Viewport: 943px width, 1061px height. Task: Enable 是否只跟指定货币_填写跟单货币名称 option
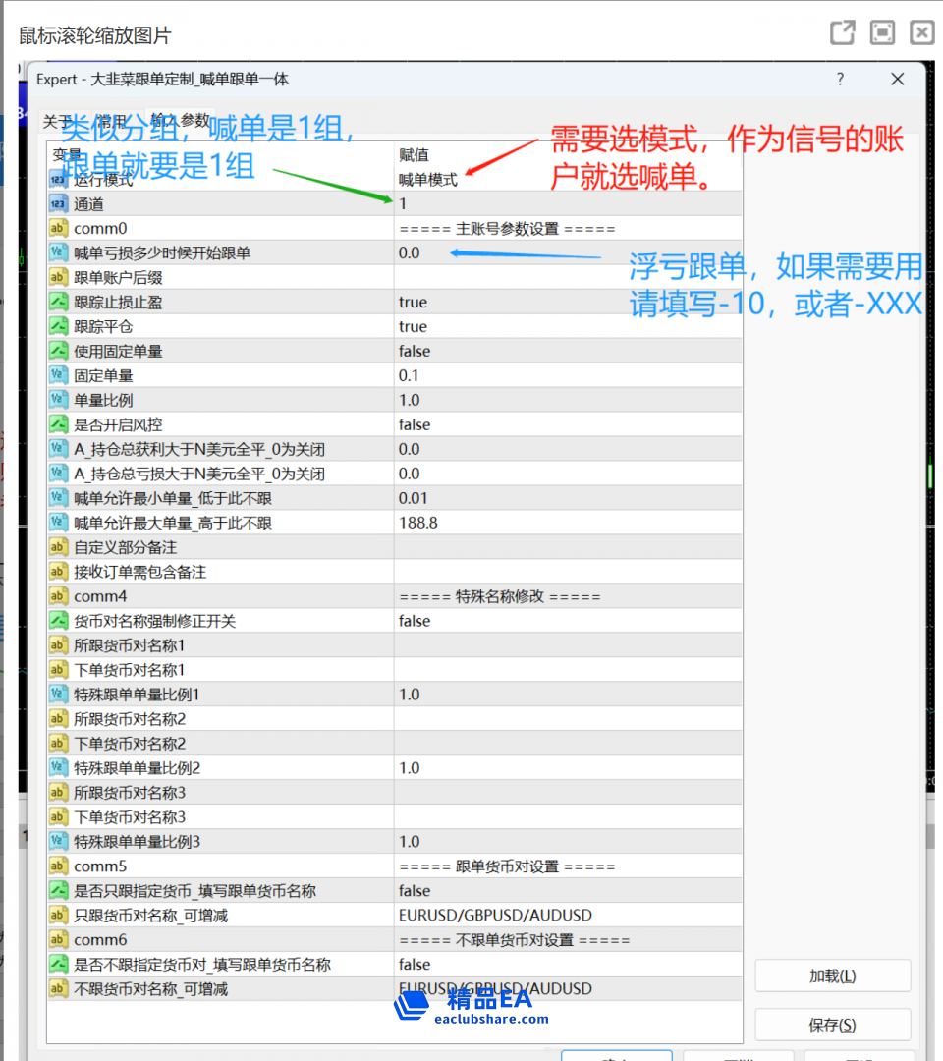[491, 890]
